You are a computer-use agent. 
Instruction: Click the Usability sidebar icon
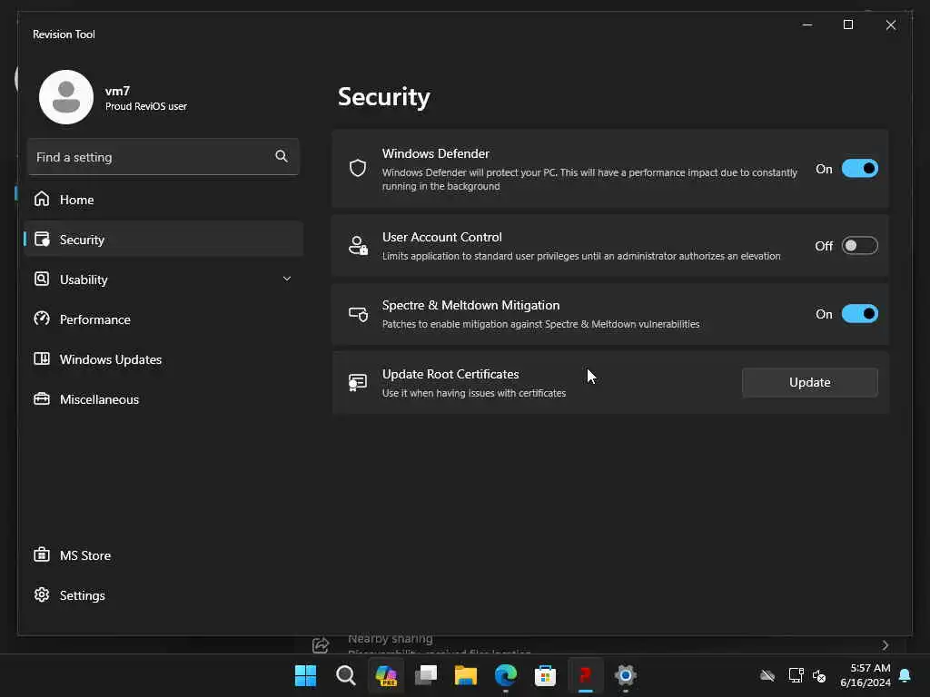coord(42,279)
